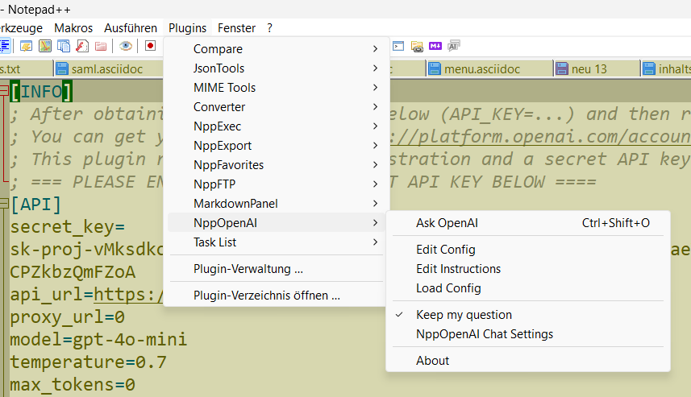Click the save icon on inhalts tab
This screenshot has width=691, height=397.
click(649, 68)
